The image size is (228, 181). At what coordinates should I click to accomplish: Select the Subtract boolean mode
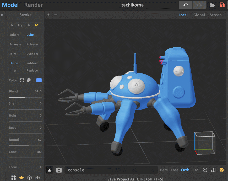pos(32,63)
